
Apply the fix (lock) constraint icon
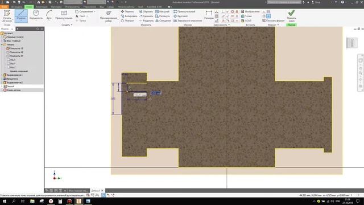click(237, 11)
